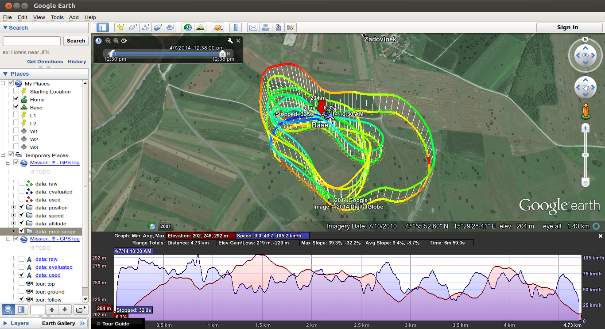Play the time animation

tap(124, 41)
